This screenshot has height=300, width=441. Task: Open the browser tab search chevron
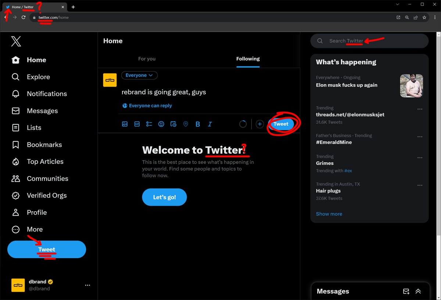pos(398,4)
